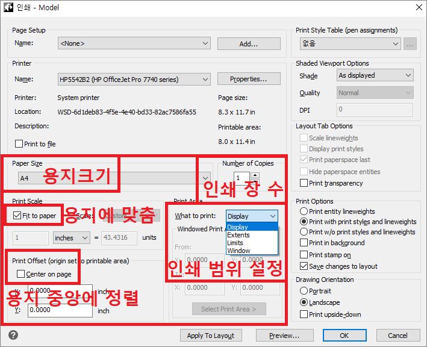427x347 pixels.
Task: Click Apply To Layout button
Action: point(211,336)
